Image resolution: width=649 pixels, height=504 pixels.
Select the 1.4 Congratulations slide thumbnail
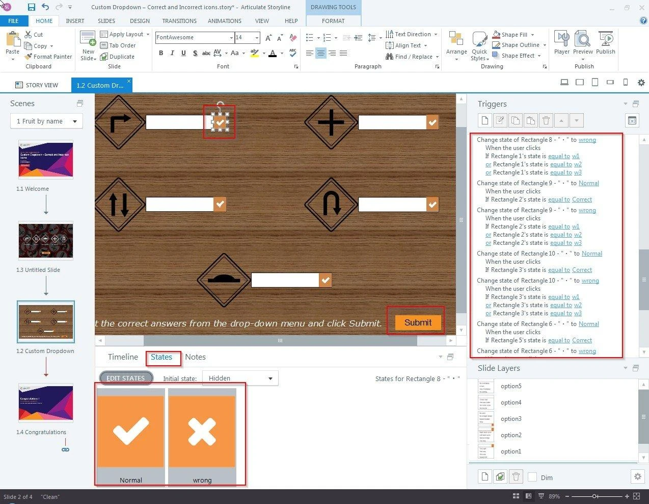(x=46, y=403)
